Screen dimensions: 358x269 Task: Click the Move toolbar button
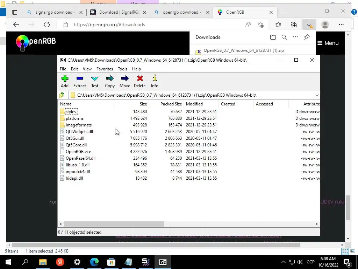[x=125, y=81]
